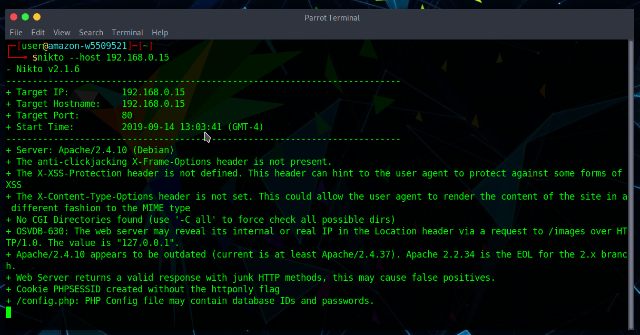Click the "user@amazon-w5509521" prompt text
The image size is (640, 335).
(74, 46)
